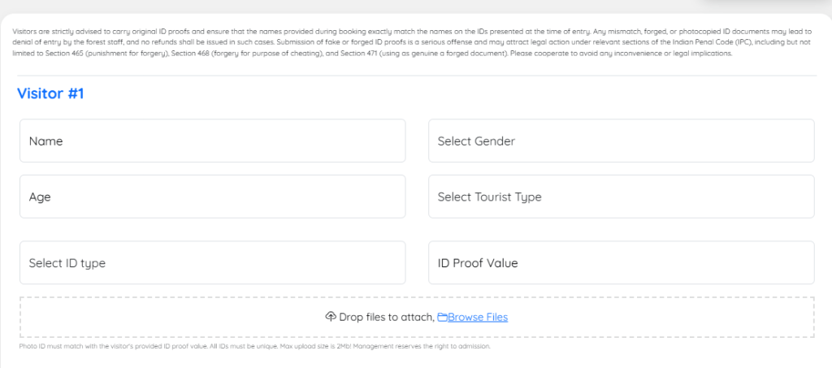This screenshot has height=368, width=832.
Task: Open the Select ID type dropdown
Action: 212,263
